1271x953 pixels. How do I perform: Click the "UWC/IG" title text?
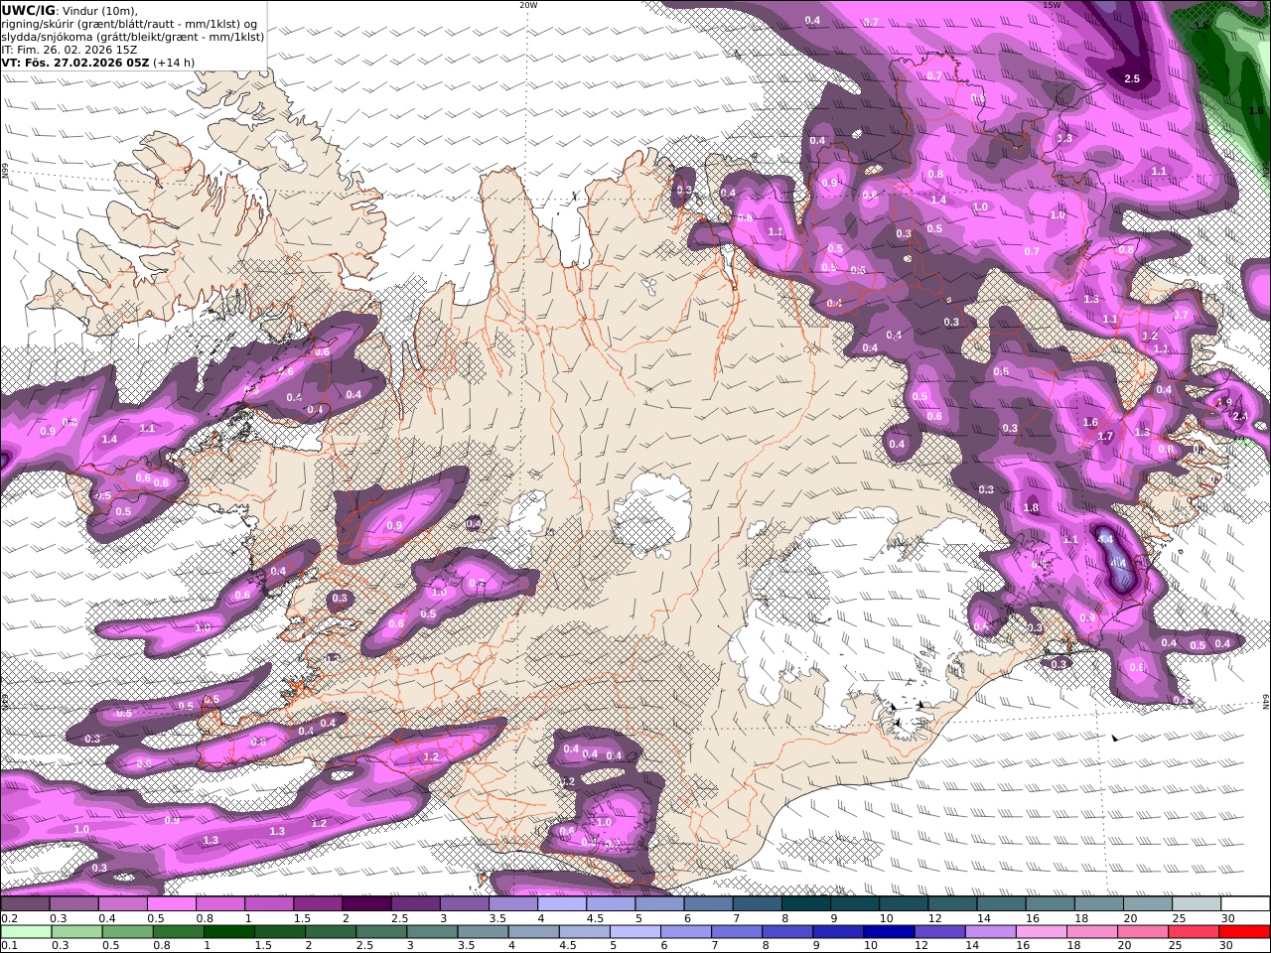tap(28, 10)
